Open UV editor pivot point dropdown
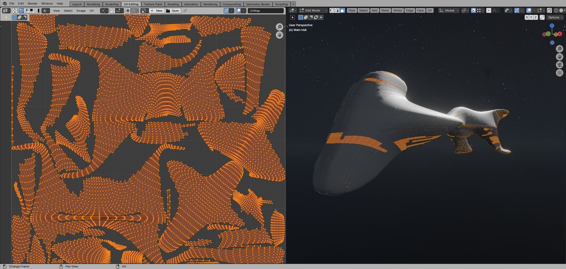 pyautogui.click(x=104, y=11)
